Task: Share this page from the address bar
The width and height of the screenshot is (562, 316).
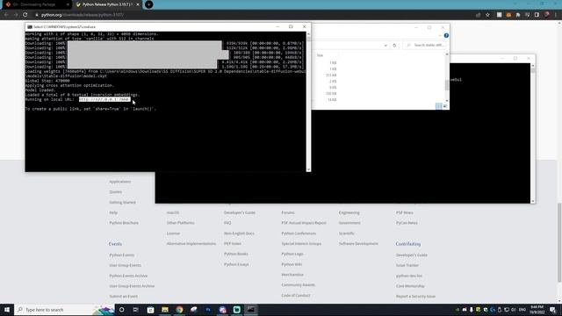Action: 478,15
